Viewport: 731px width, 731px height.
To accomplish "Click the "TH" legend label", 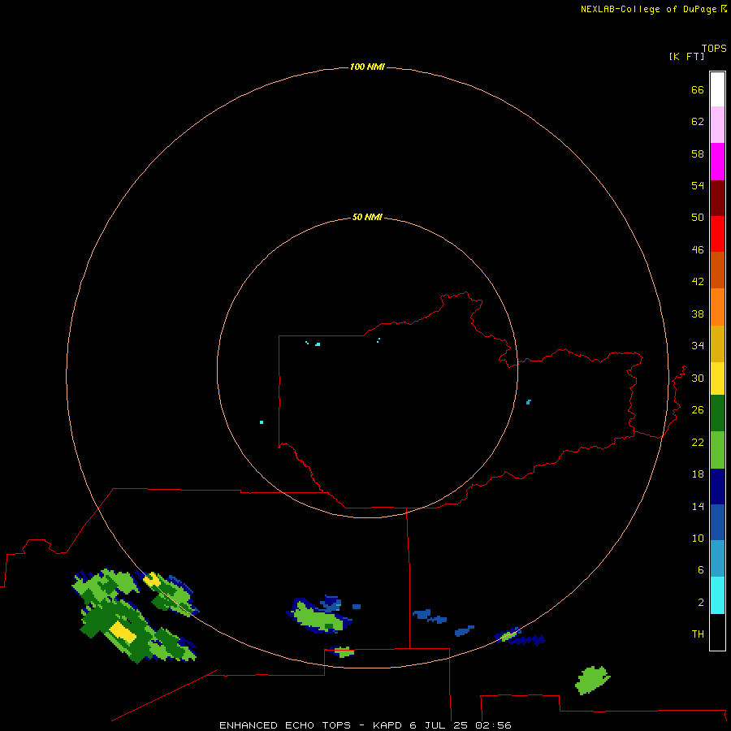I will [698, 634].
